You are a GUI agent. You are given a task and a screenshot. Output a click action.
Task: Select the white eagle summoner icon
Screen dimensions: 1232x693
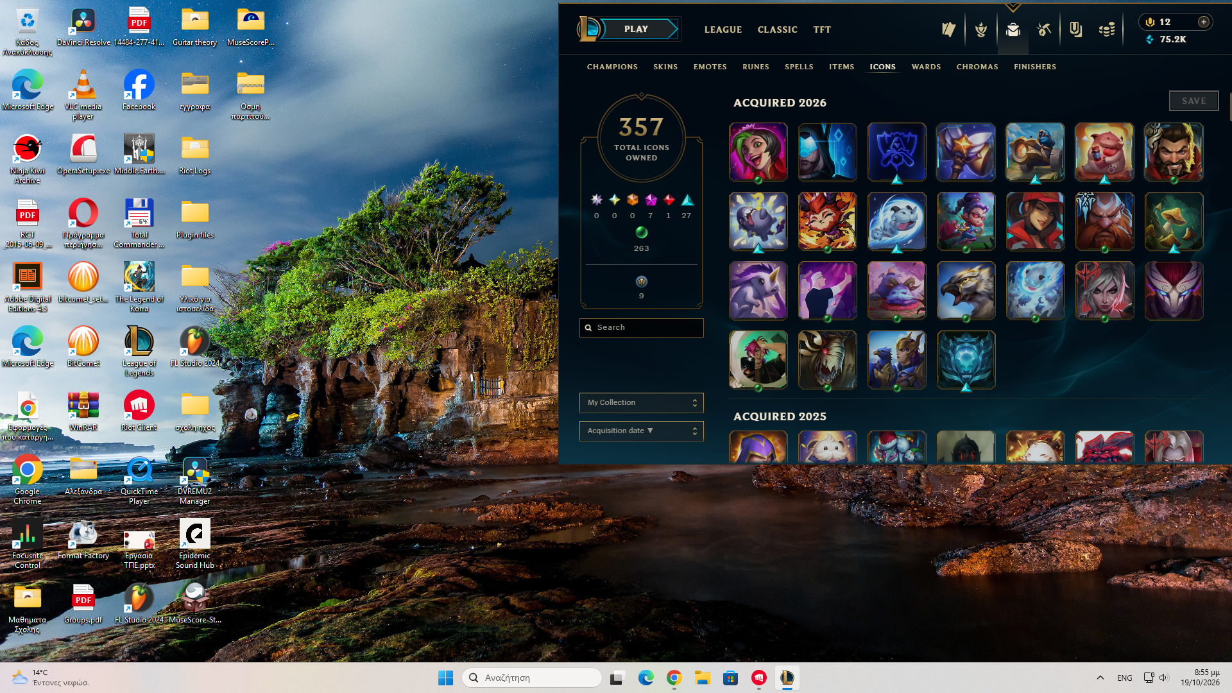click(966, 291)
